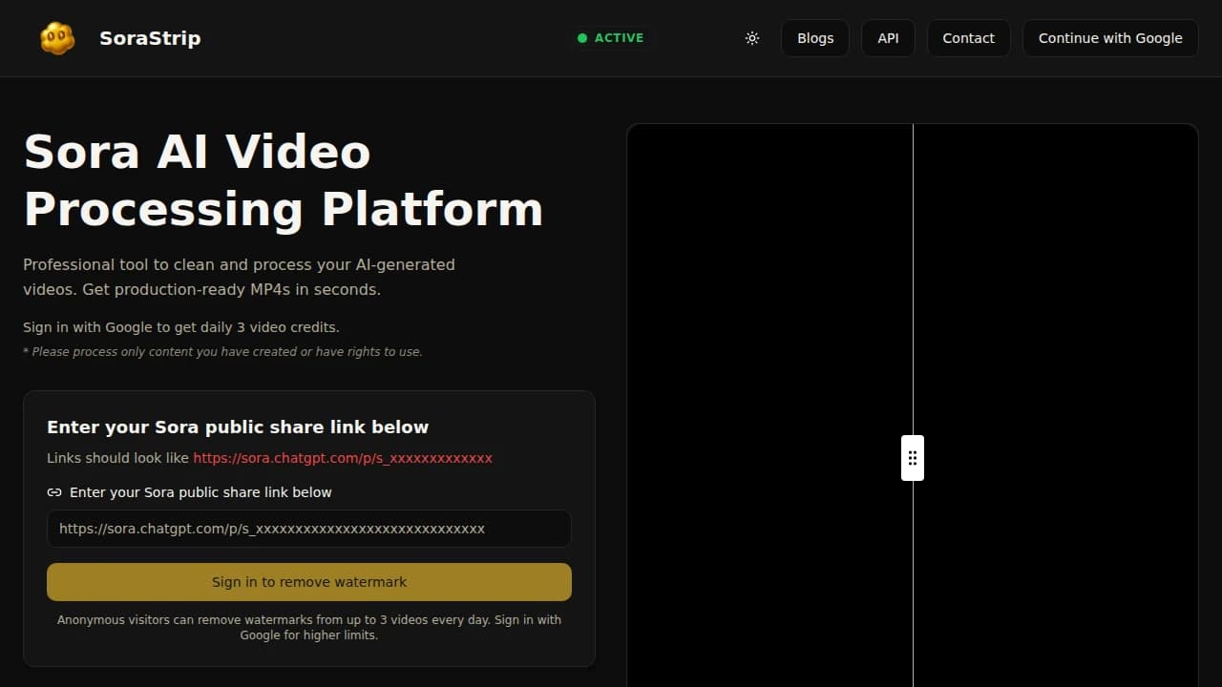
Task: Open the Contact page
Action: [968, 37]
